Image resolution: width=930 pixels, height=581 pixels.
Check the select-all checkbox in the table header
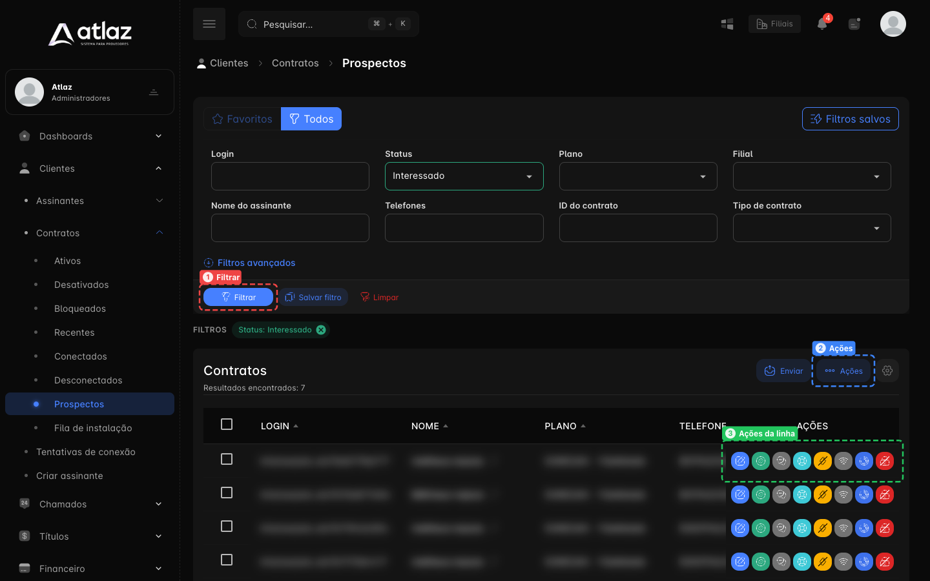pyautogui.click(x=227, y=424)
